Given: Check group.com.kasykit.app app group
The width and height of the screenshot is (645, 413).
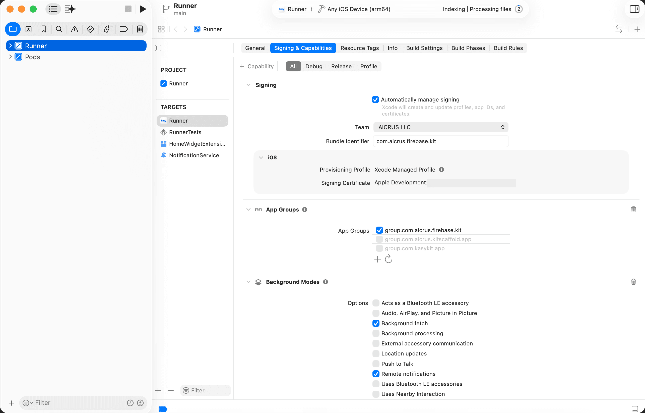Looking at the screenshot, I should click(x=379, y=248).
